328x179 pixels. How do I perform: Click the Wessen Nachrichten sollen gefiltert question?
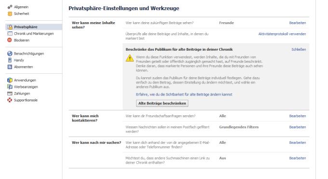coord(167,129)
